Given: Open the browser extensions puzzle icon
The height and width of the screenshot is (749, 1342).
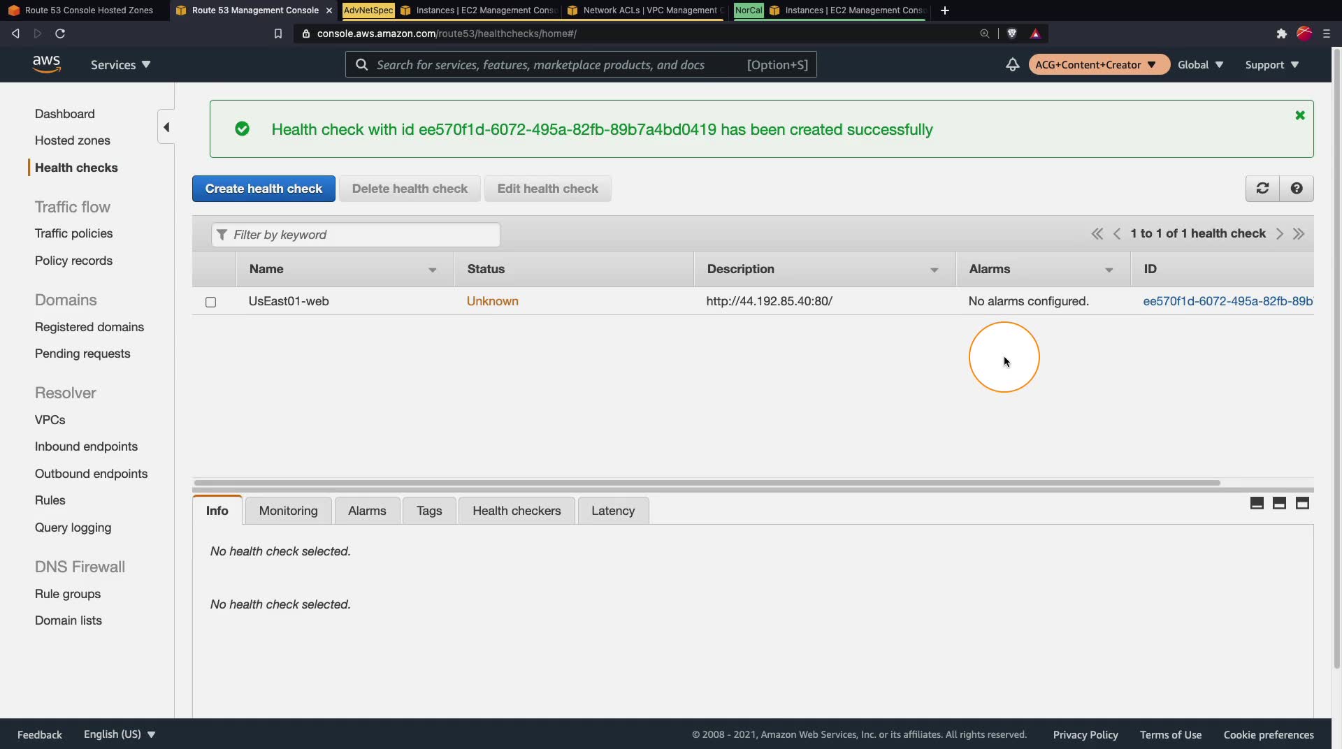Looking at the screenshot, I should point(1281,34).
